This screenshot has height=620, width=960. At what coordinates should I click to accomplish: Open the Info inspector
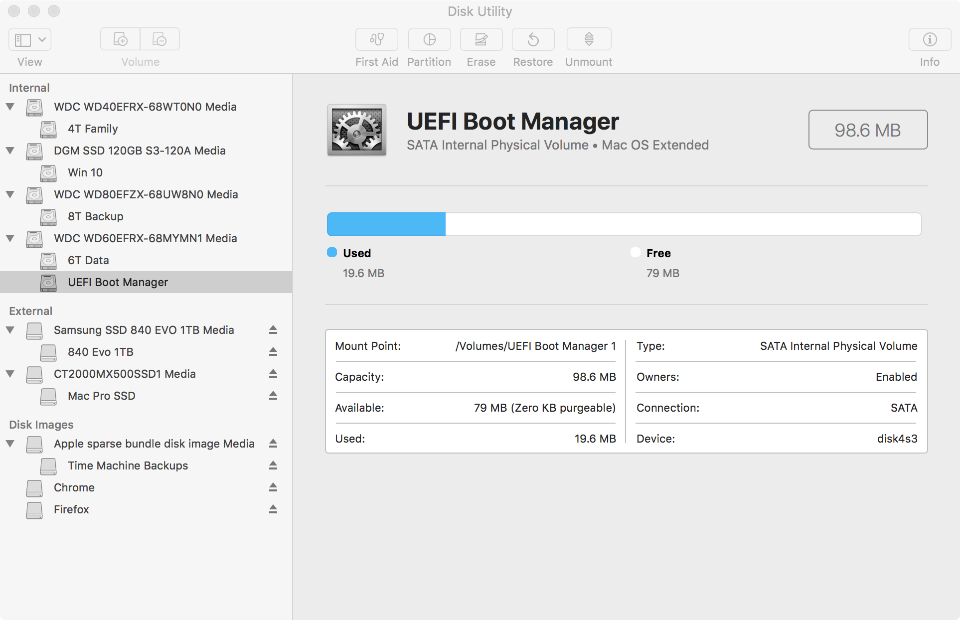[x=930, y=39]
